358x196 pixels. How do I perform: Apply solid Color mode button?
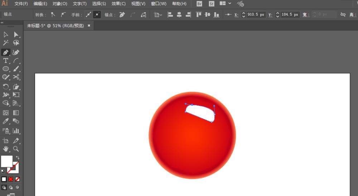(x=4, y=179)
